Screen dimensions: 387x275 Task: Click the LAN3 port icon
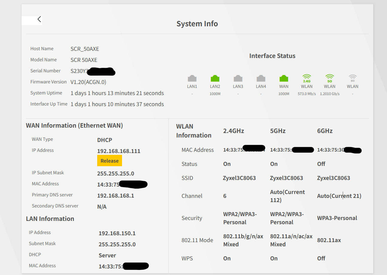238,78
